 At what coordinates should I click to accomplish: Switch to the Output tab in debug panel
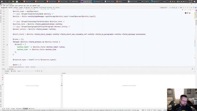[x=19, y=71]
